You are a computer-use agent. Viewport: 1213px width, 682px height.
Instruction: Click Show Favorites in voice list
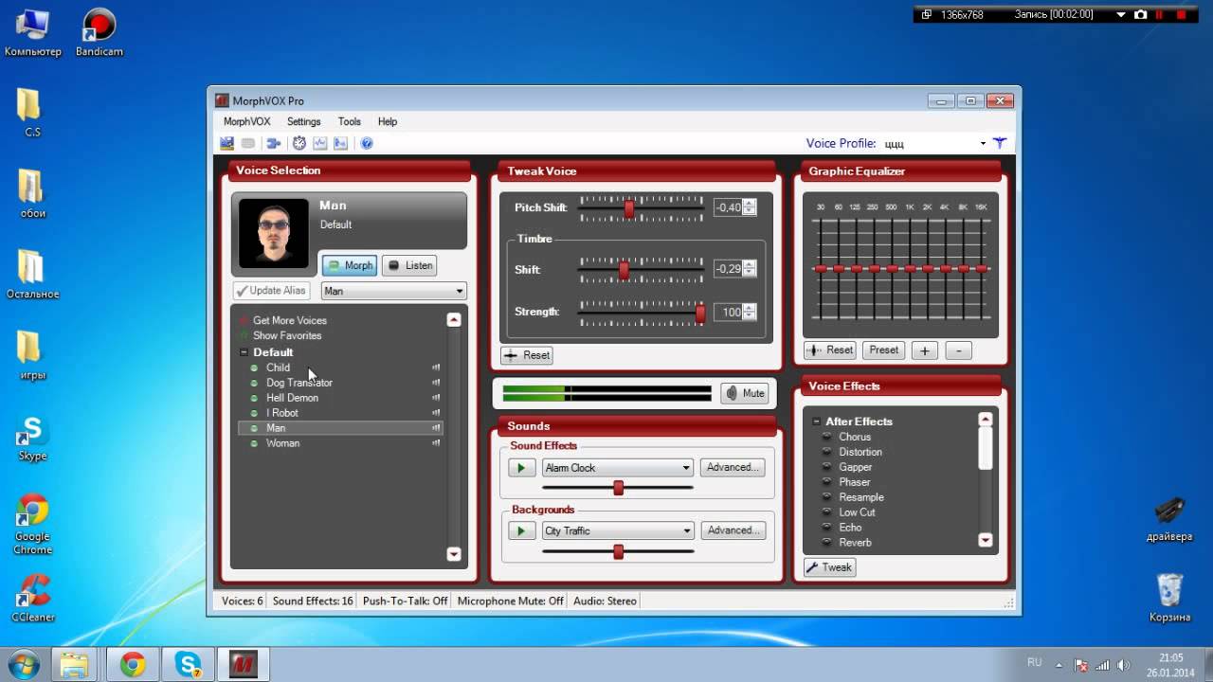(286, 335)
